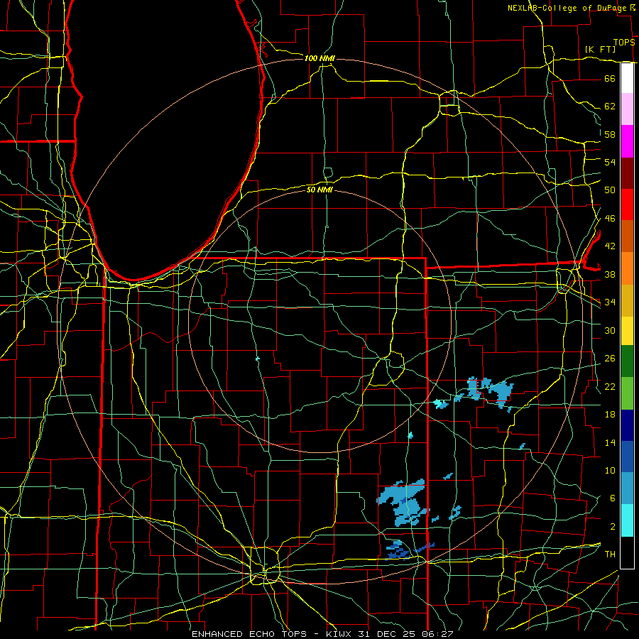Click the cyan legend color swatch
The height and width of the screenshot is (639, 639).
click(x=627, y=520)
